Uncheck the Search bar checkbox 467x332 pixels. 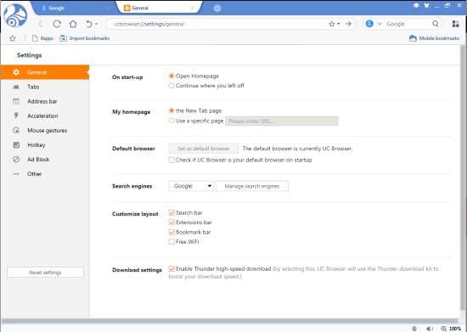coord(172,212)
